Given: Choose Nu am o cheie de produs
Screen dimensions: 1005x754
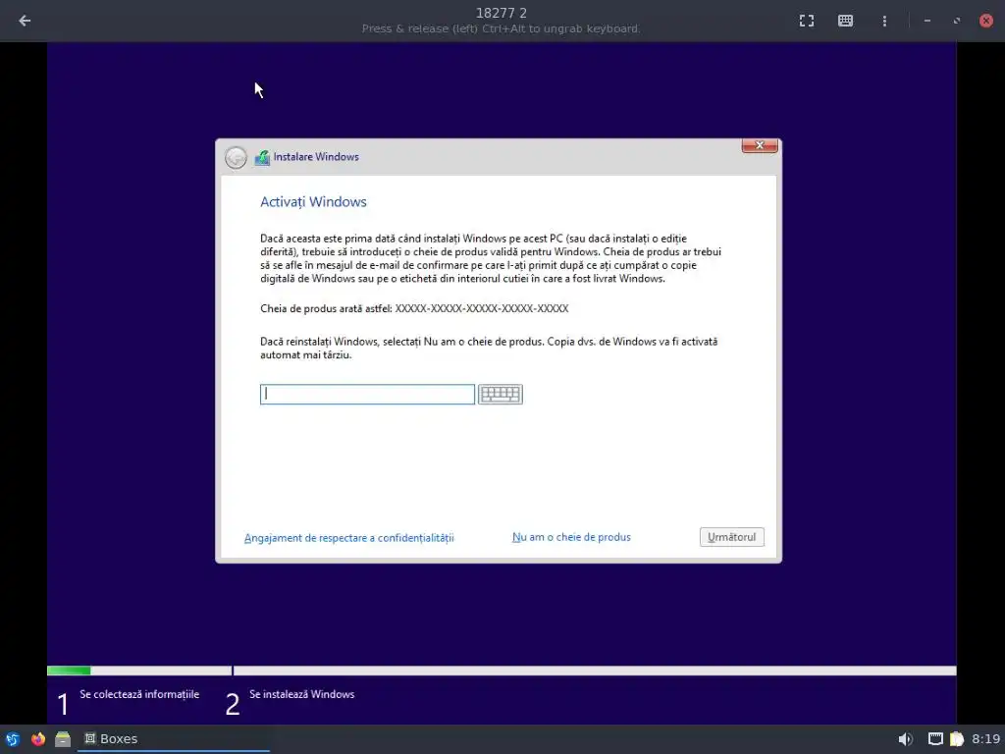Looking at the screenshot, I should [571, 537].
